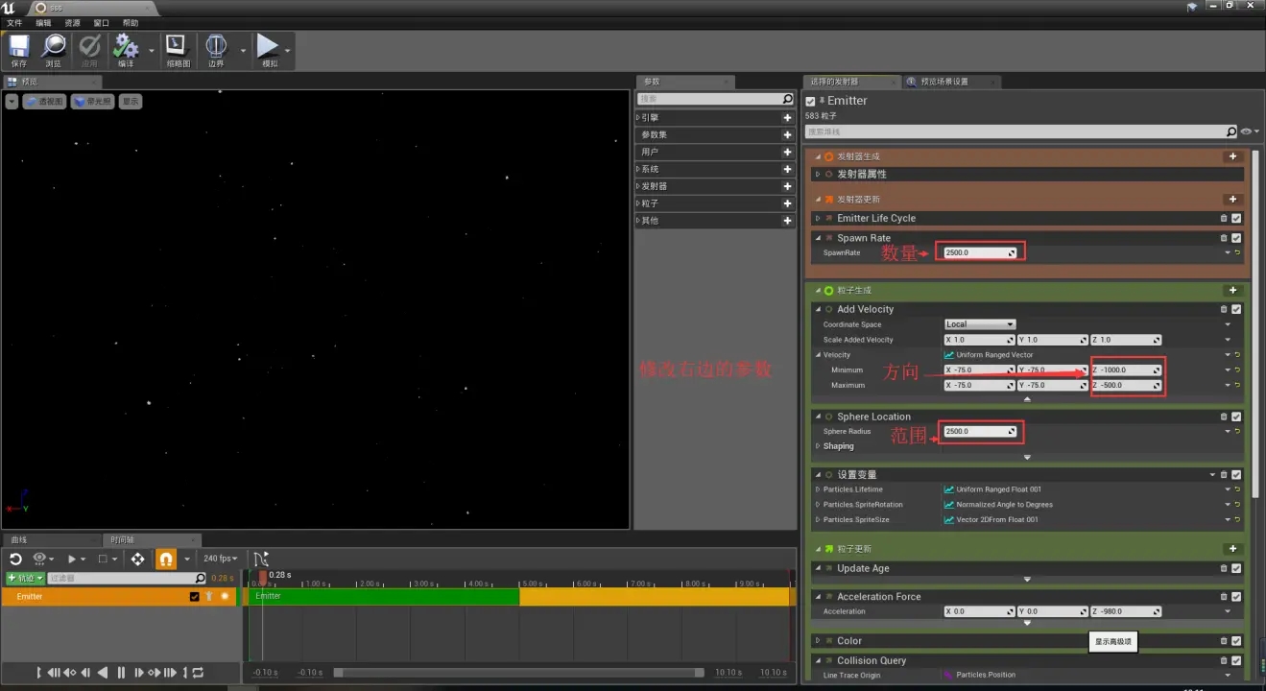Open the 轨迹 add track dropdown
Viewport: 1266px width, 691px height.
pos(26,578)
